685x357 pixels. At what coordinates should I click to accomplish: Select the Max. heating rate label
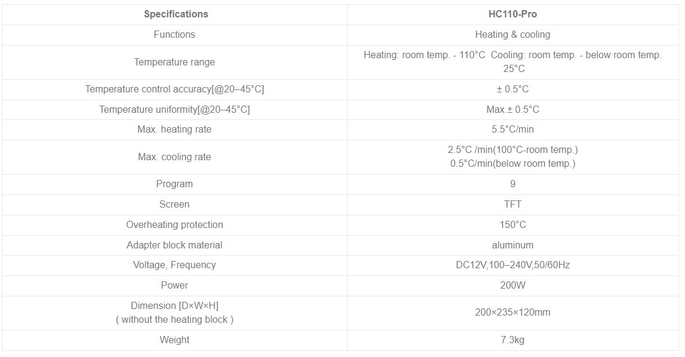[174, 130]
